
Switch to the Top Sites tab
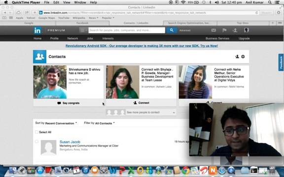(243, 23)
